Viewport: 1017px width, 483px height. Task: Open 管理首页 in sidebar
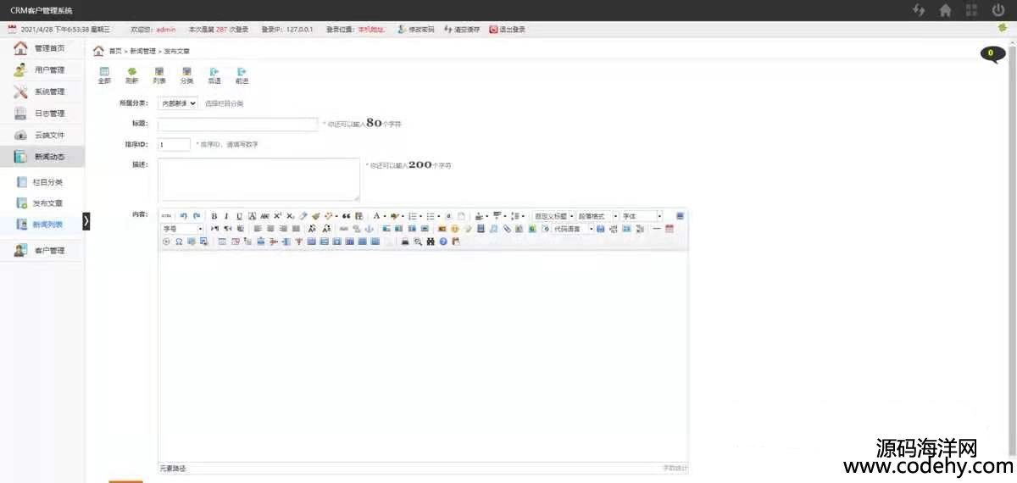point(42,48)
